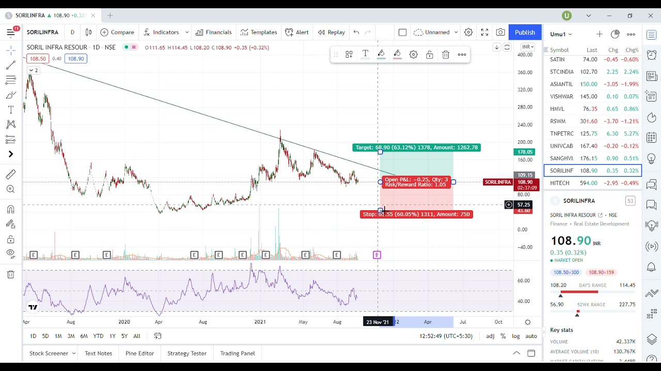Change the D timeframe interval

click(72, 32)
